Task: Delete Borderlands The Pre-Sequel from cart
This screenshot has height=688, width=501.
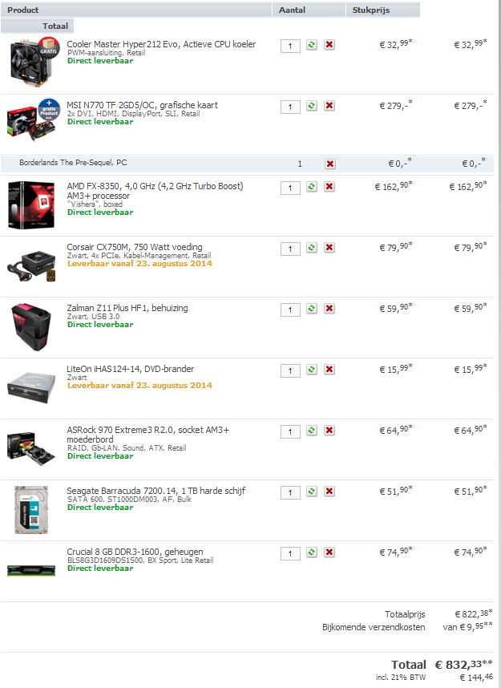Action: tap(330, 164)
